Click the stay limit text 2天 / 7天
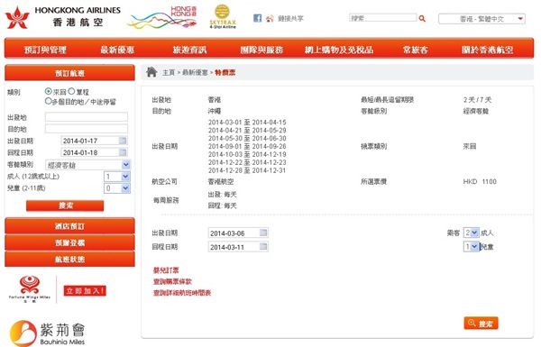This screenshot has height=347, width=541. [477, 100]
